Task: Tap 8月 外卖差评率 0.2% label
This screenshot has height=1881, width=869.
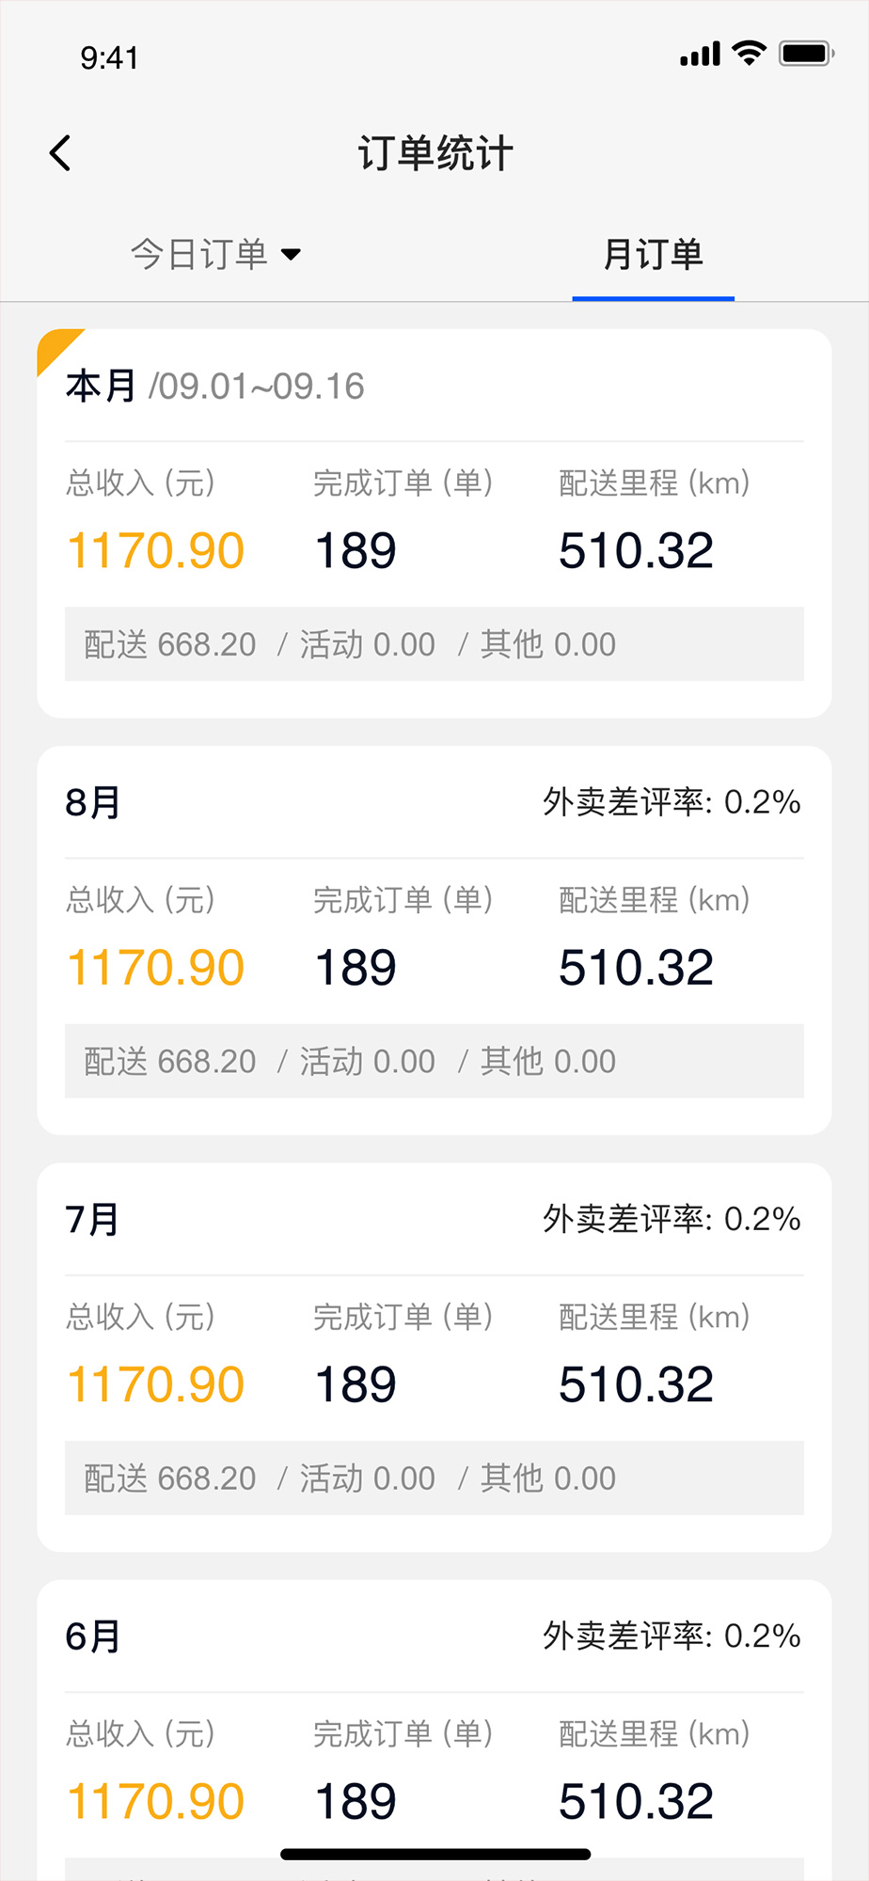Action: tap(671, 802)
